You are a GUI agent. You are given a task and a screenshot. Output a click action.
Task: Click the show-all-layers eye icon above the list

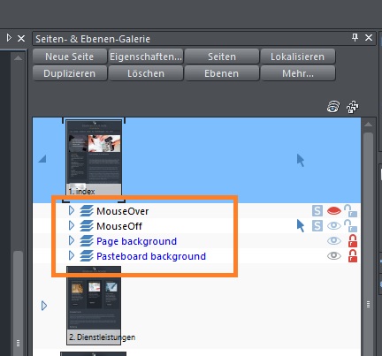click(333, 107)
